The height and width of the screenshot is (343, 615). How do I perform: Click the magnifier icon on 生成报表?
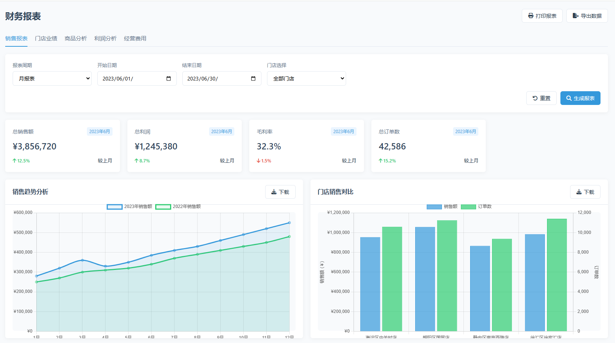coord(569,98)
